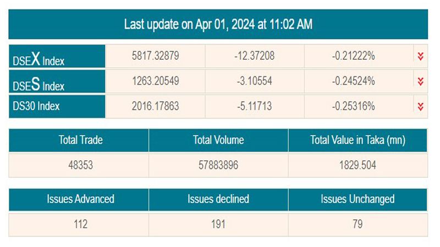Select the Issues Unchanged count 79

[x=358, y=224]
